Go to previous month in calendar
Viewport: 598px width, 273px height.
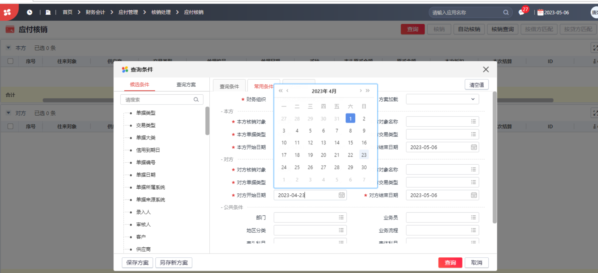(x=288, y=91)
